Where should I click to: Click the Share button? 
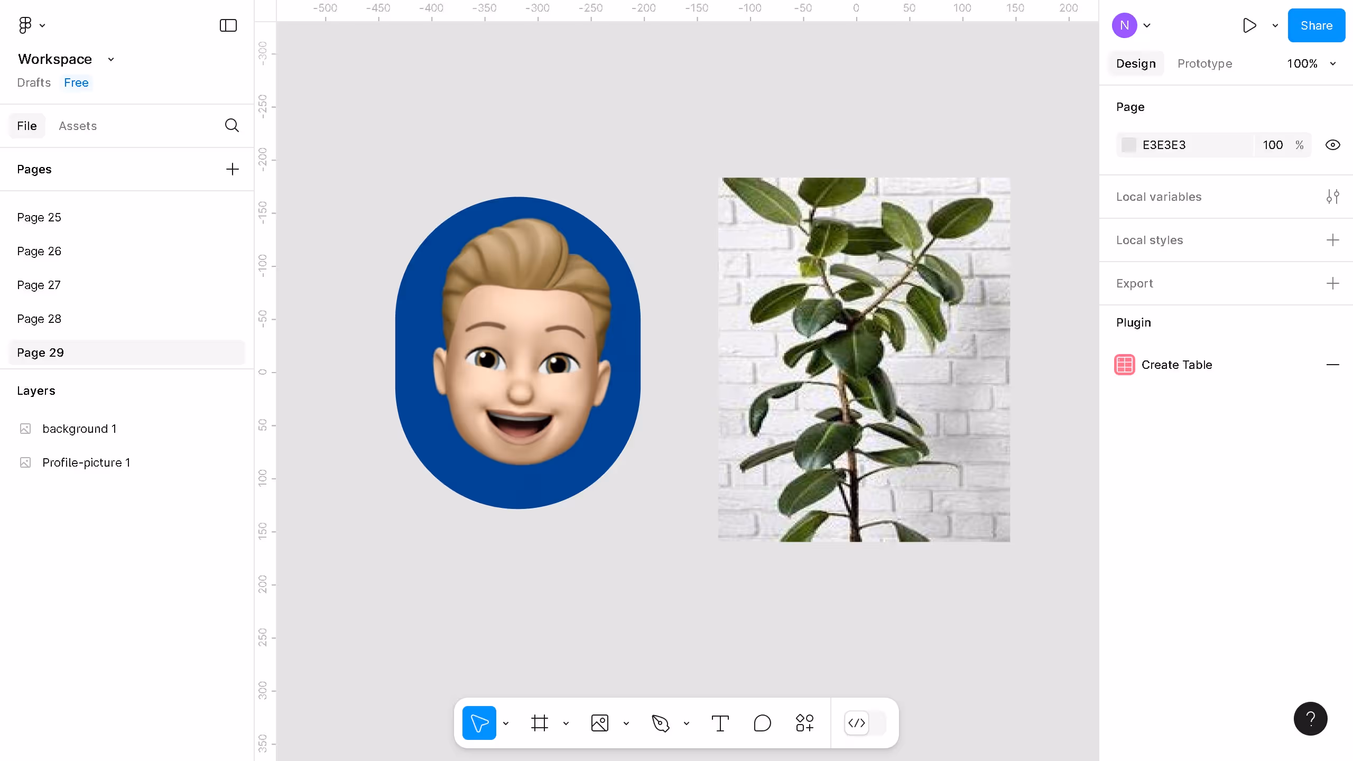1316,25
